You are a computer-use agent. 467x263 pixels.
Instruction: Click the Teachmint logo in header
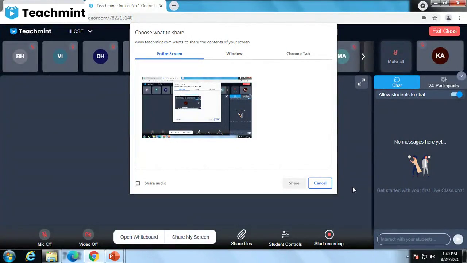[x=31, y=31]
